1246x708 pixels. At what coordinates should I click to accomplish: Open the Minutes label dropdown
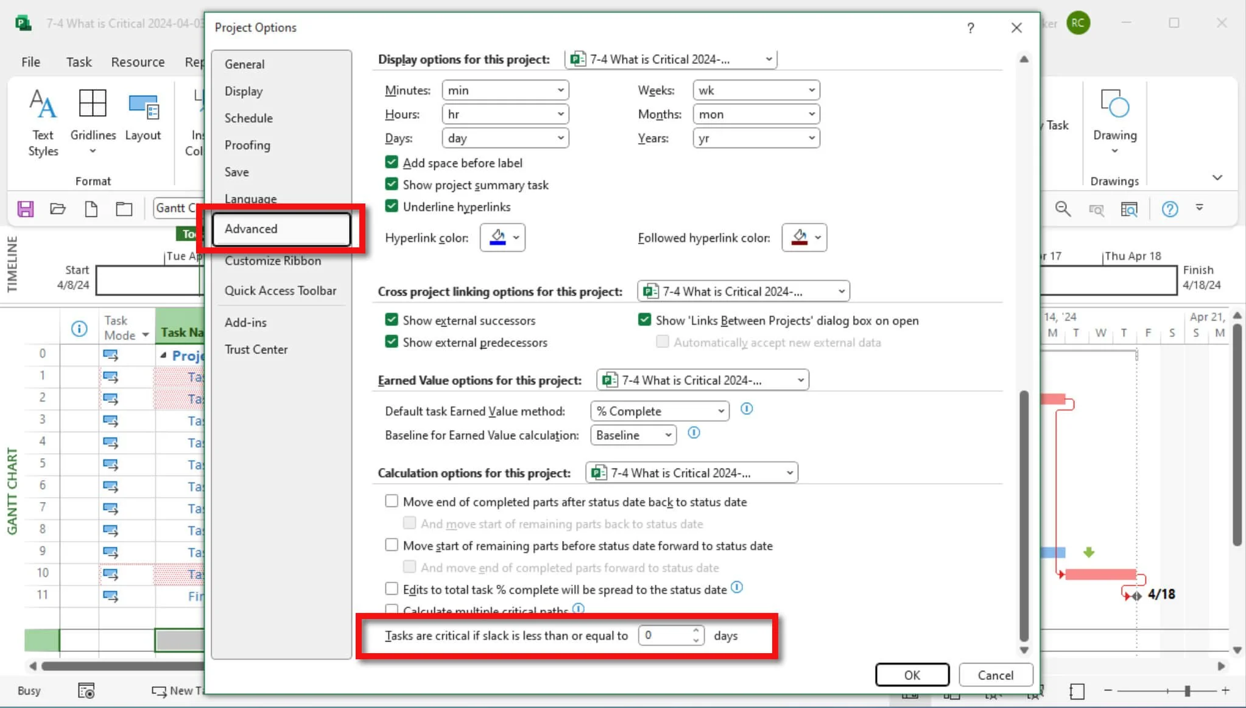pos(505,90)
